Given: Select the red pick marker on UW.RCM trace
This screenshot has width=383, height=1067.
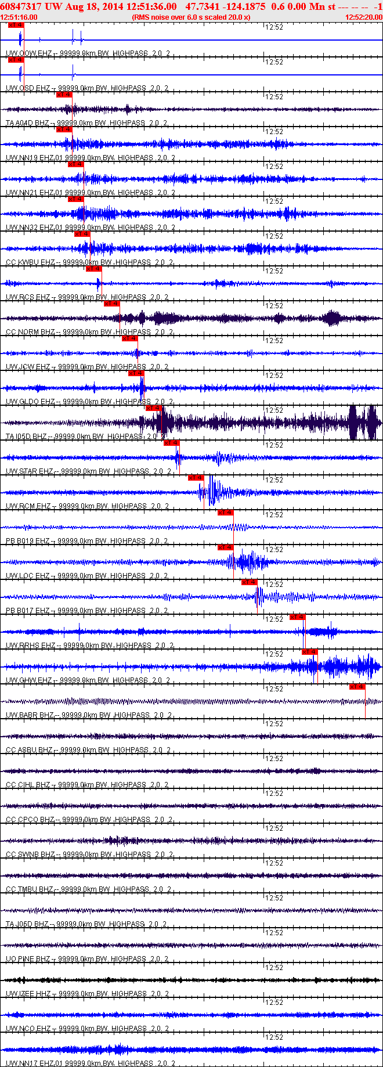Looking at the screenshot, I should click(x=196, y=478).
